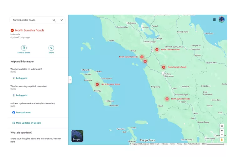Select the Street View pegman icon
The width and height of the screenshot is (235, 157).
222,140
